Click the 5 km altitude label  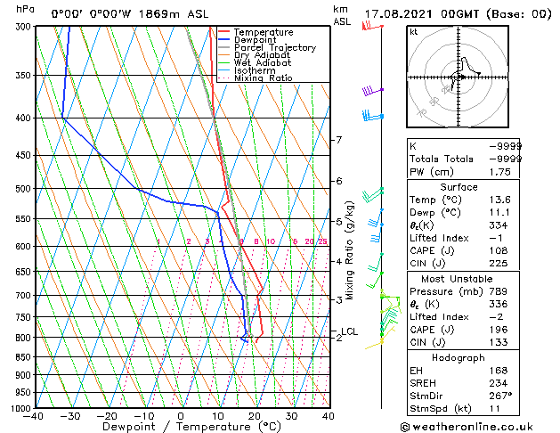point(339,222)
